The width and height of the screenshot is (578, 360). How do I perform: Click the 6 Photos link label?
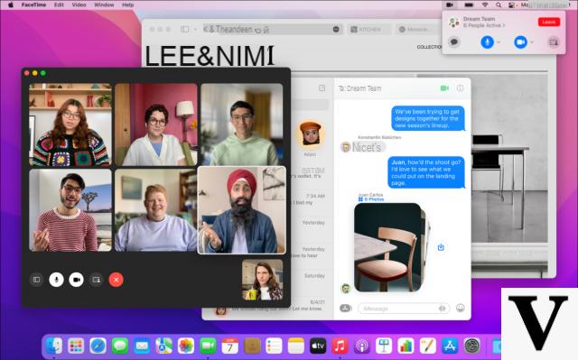point(371,199)
